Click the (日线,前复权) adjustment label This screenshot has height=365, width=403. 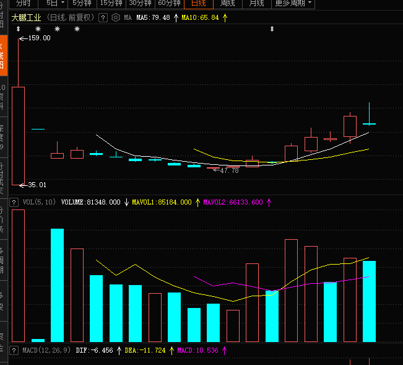coord(71,18)
